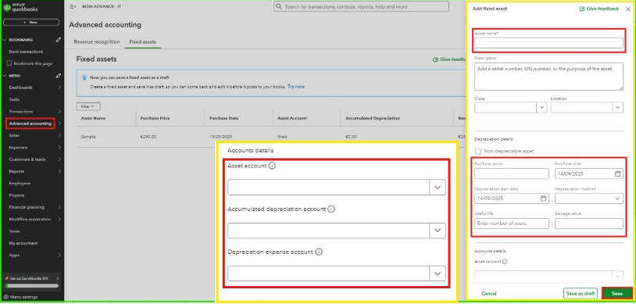Expand the Sales menu chevron

coord(59,135)
